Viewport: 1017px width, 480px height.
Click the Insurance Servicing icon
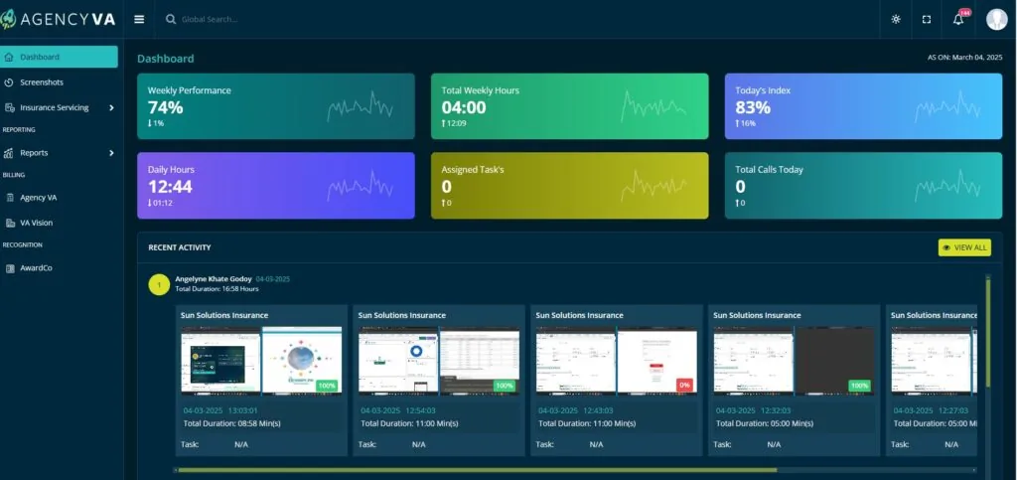point(9,107)
